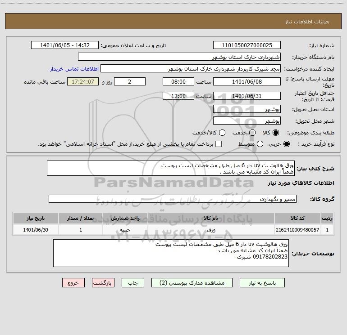The width and height of the screenshot is (347, 335).
Task: Click the تاریخ نیاز column header
Action: point(36,218)
